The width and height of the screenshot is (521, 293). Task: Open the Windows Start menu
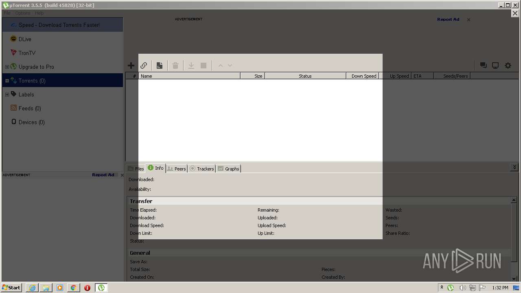(11, 288)
